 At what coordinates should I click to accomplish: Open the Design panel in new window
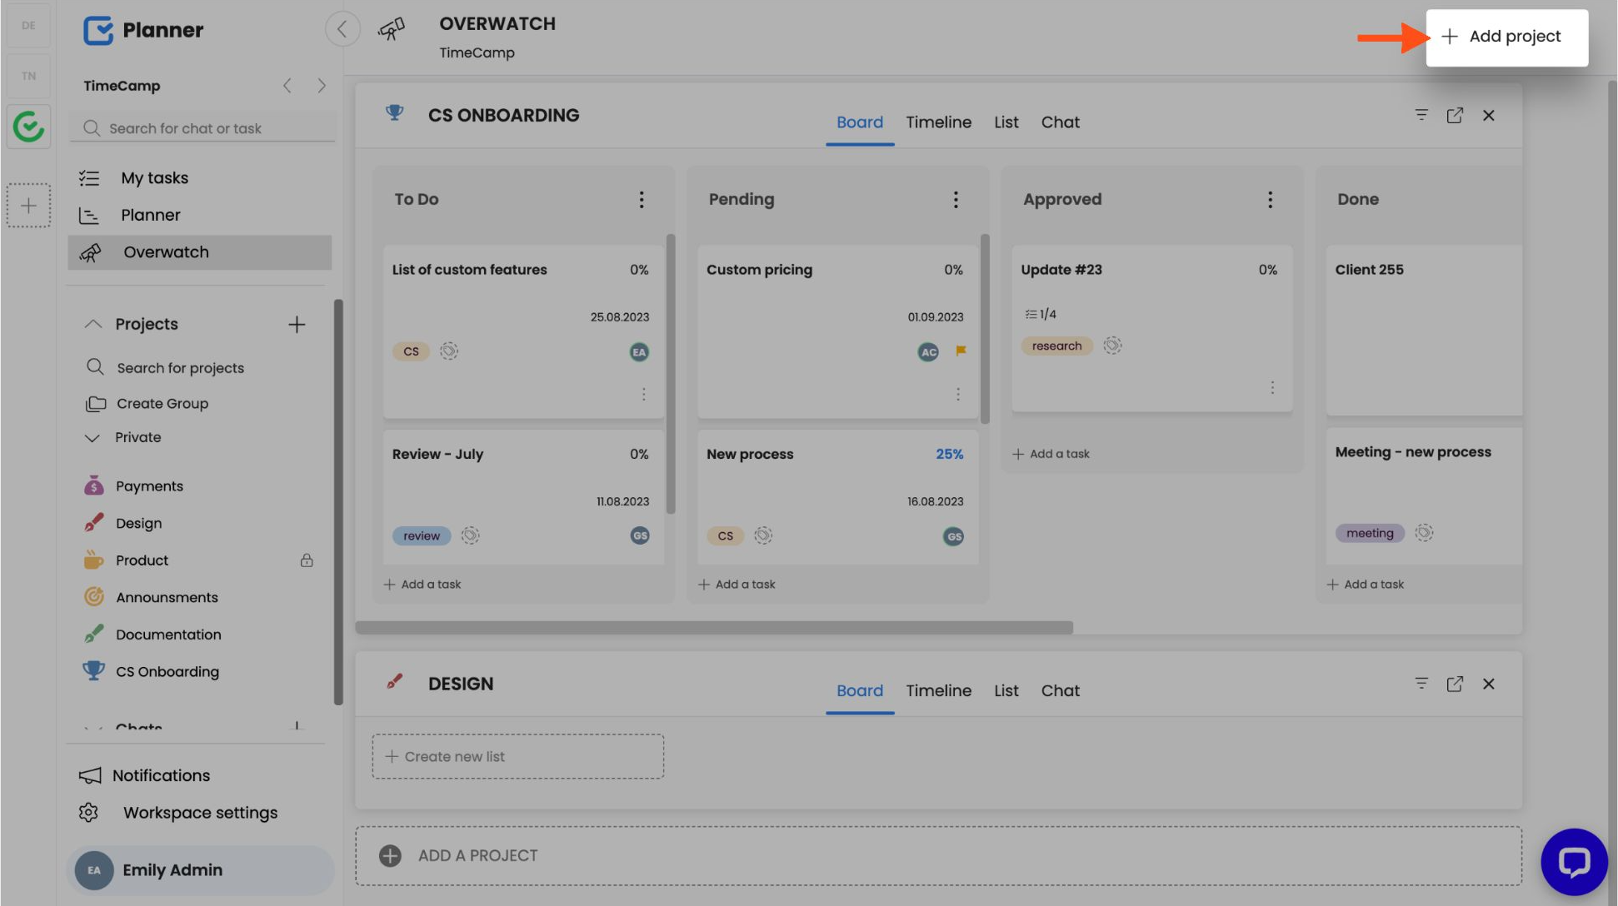(x=1455, y=684)
